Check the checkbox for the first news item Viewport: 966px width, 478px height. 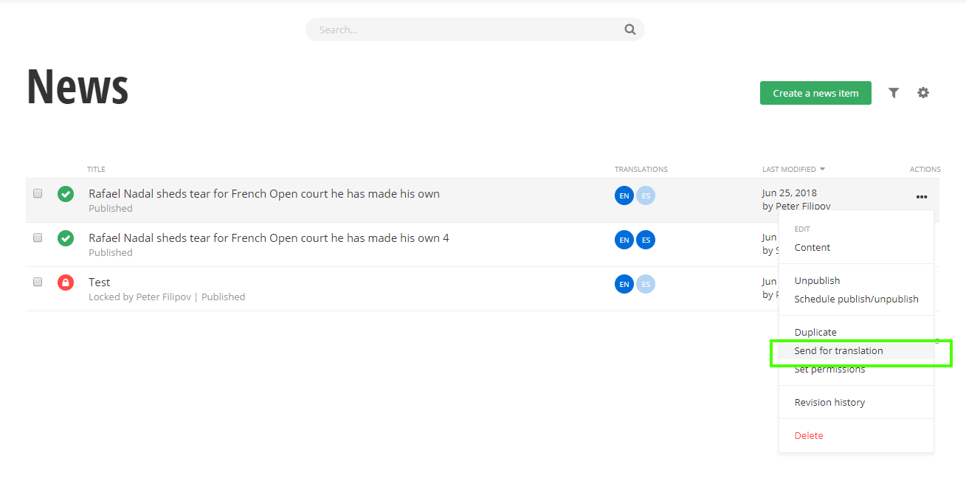38,193
